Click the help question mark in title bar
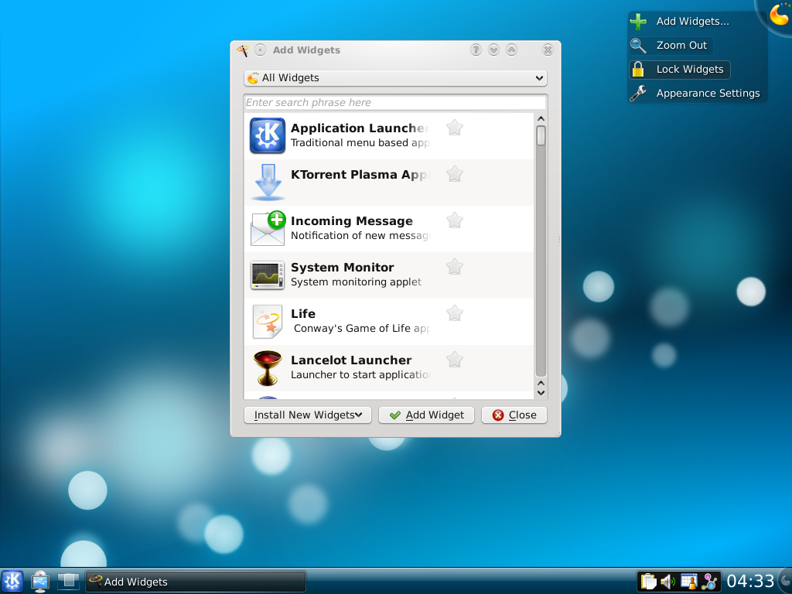792x594 pixels. click(476, 49)
